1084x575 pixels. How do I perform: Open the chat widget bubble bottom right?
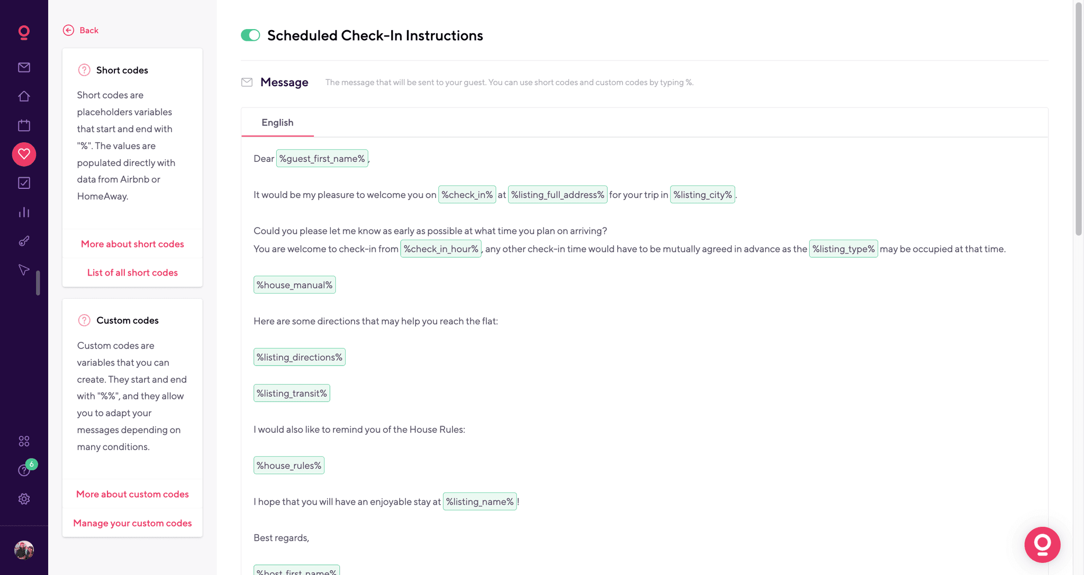(1042, 544)
